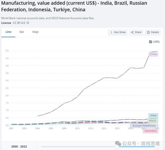This screenshot has height=150, width=165.
Task: Click the left handle of year slider
Action: tap(117, 147)
